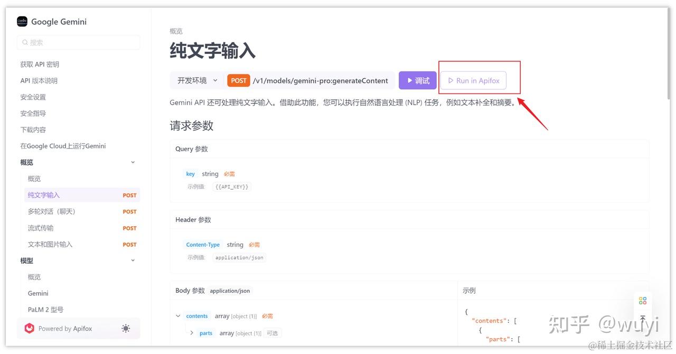Click the play icon inside Run in Apifox
Viewport: 676px width, 354px height.
point(450,80)
